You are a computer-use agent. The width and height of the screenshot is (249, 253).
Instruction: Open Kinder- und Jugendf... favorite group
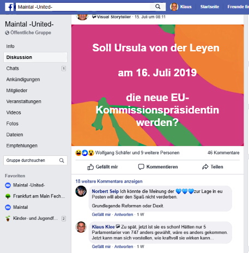point(35,218)
